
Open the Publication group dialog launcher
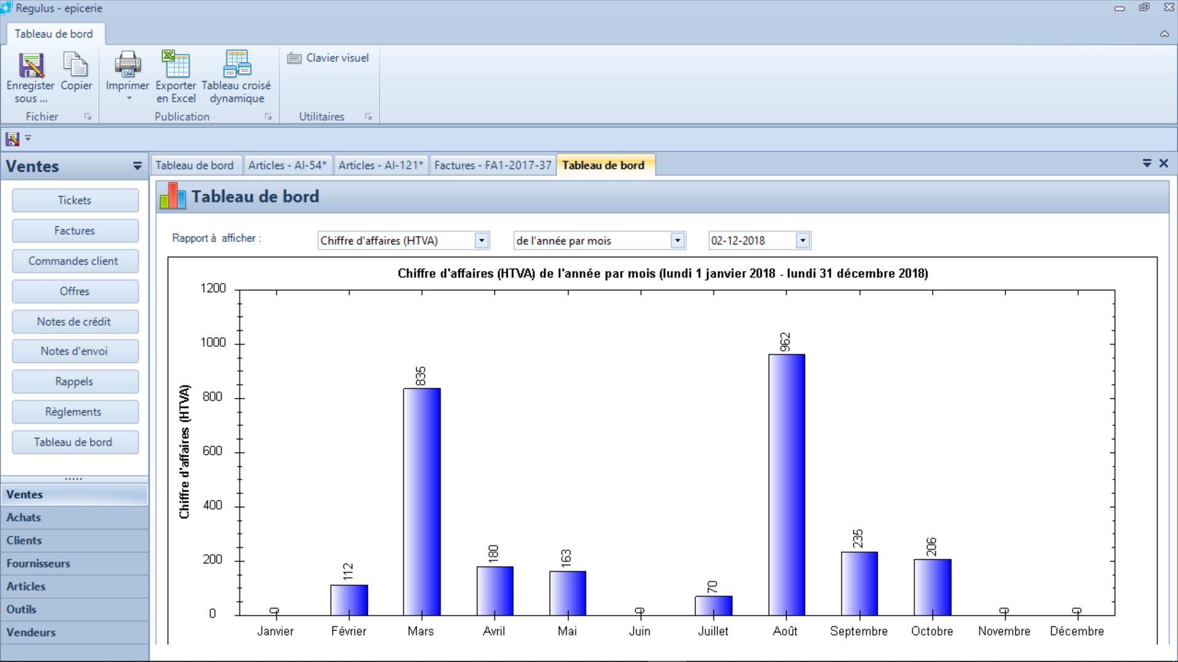click(268, 116)
